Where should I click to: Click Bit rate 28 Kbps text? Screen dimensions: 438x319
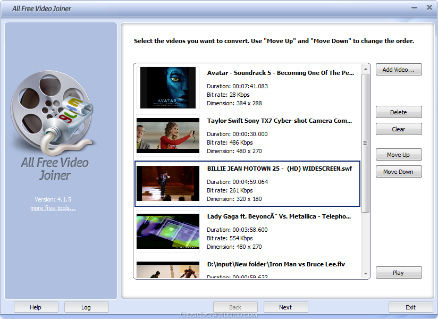pos(228,95)
